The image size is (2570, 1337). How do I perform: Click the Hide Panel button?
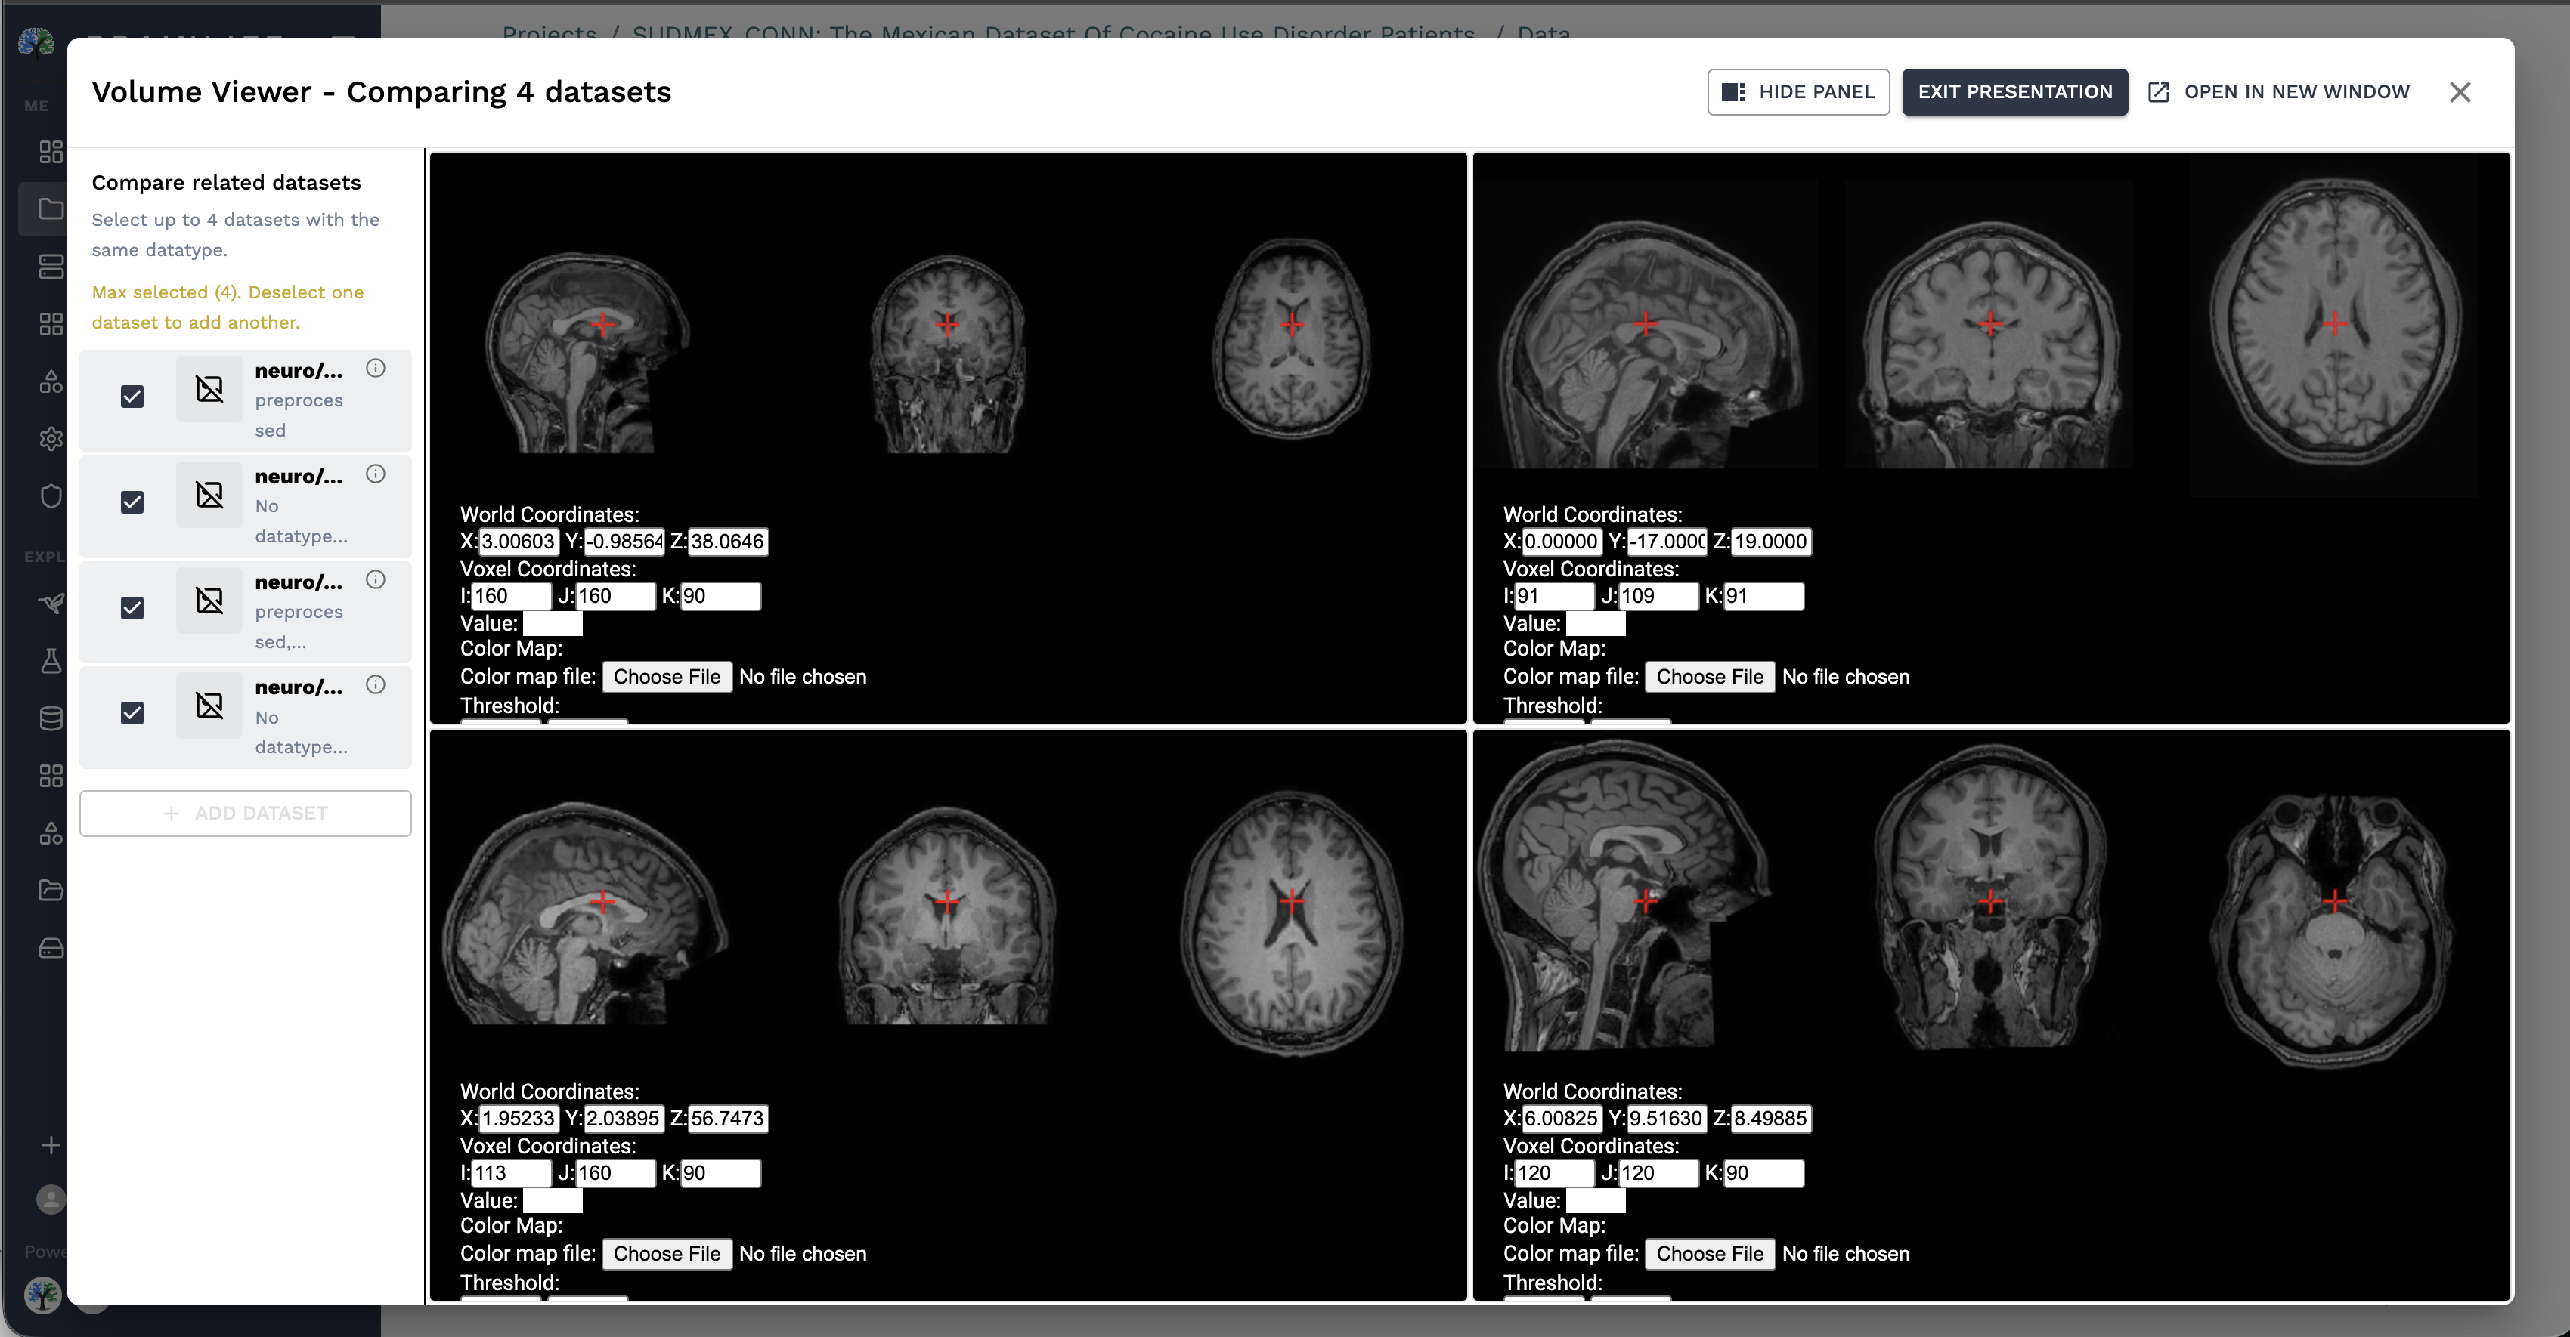(x=1797, y=91)
